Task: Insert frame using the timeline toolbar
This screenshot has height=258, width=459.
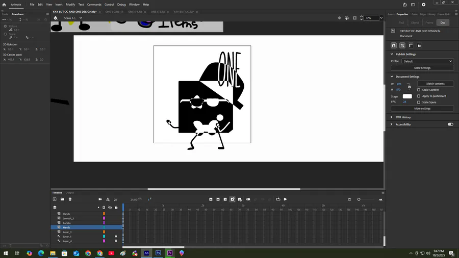Action: tap(225, 199)
